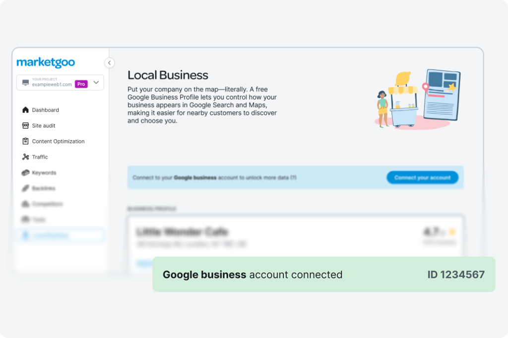Collapse the sidebar with the arrow button
The width and height of the screenshot is (508, 338).
(110, 63)
